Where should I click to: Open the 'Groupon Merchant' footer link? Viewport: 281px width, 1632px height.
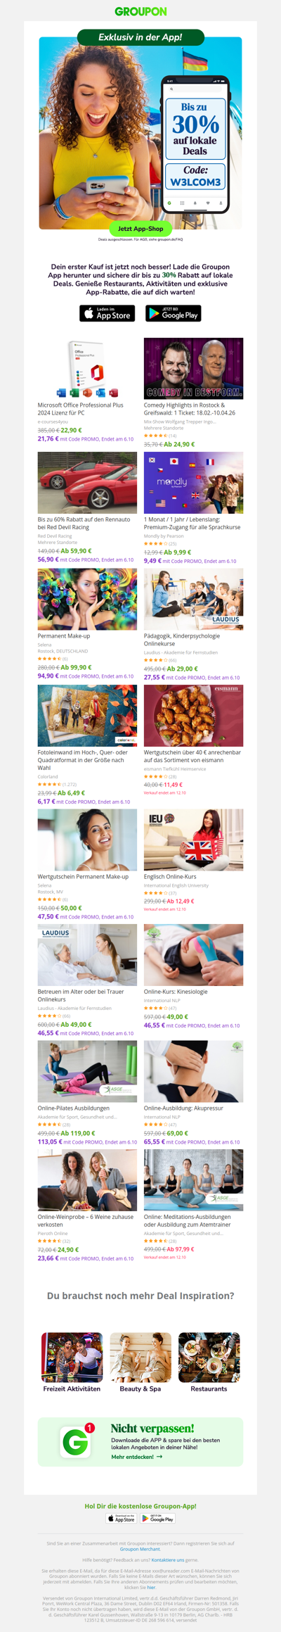pyautogui.click(x=140, y=1549)
